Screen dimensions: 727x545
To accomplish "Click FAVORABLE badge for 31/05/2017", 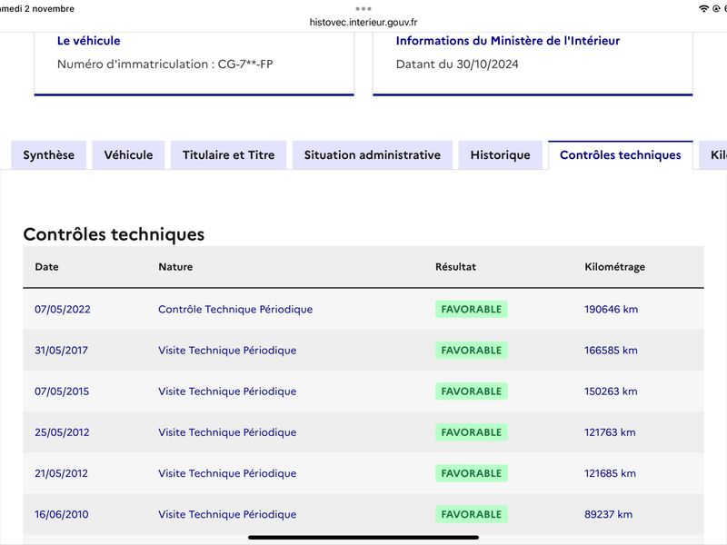I will 472,350.
